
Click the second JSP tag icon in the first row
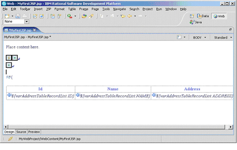(x=15, y=58)
